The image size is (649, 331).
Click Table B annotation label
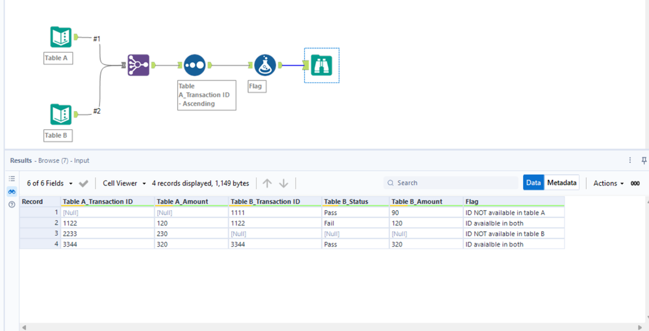click(58, 135)
